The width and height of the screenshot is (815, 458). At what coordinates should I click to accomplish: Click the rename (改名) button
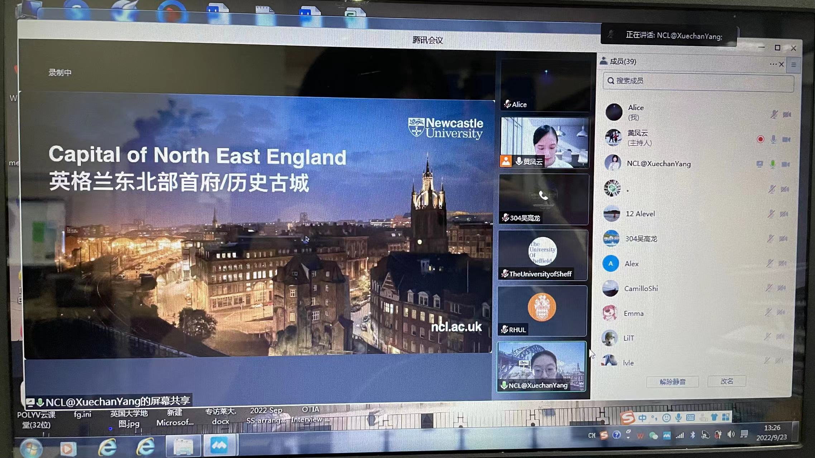click(727, 381)
